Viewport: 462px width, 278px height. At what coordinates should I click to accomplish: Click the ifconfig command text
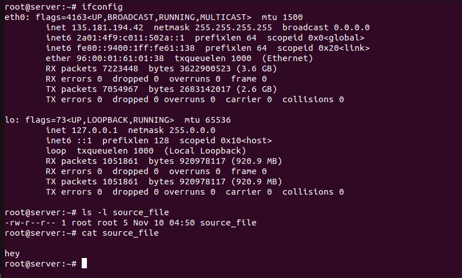102,7
